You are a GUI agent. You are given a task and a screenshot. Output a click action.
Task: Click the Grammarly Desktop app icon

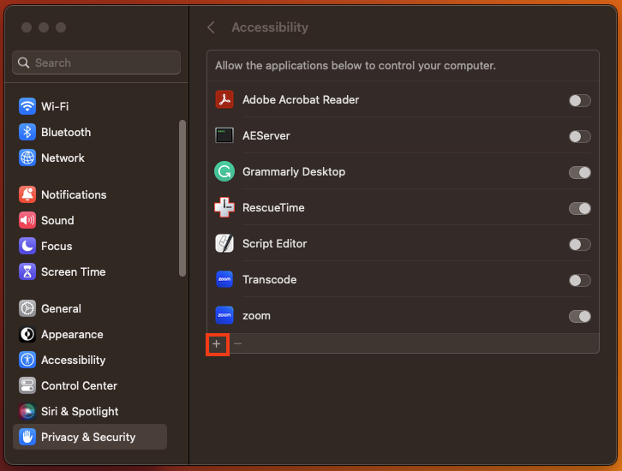tap(224, 171)
